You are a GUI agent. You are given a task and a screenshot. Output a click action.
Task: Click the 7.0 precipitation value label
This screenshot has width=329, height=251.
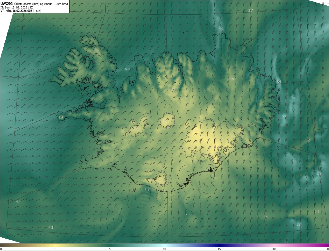(299, 225)
